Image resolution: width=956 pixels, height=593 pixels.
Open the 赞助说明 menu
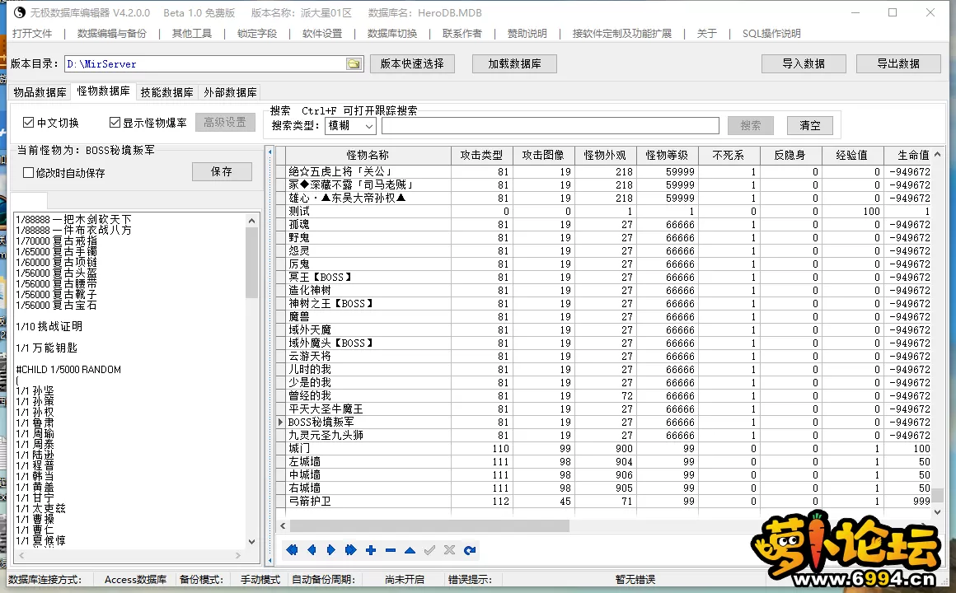(527, 34)
